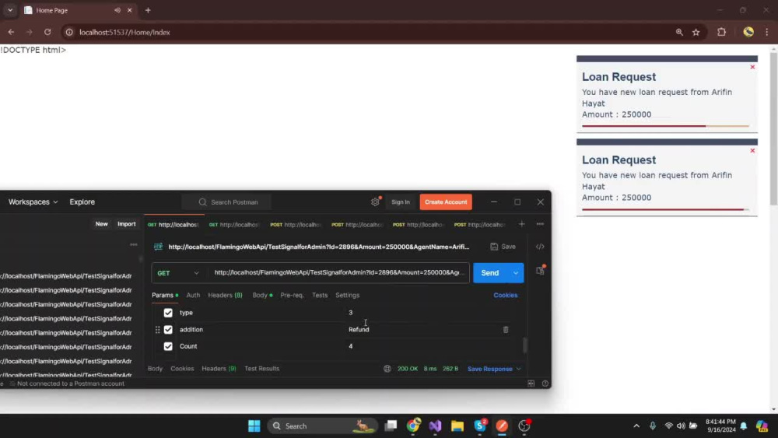Screen dimensions: 778x438
Task: Uncheck the type parameter checkbox
Action: (168, 313)
